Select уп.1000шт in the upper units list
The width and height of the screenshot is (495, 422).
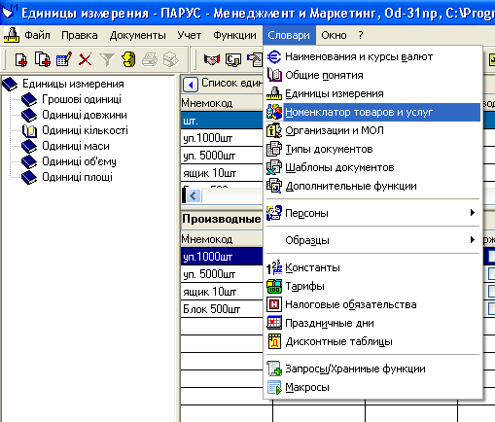(222, 138)
